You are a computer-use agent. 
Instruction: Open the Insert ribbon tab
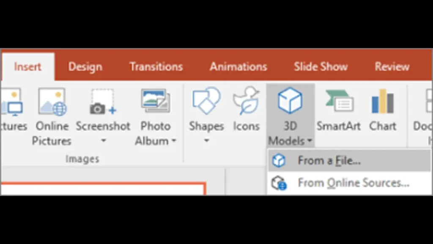click(27, 67)
